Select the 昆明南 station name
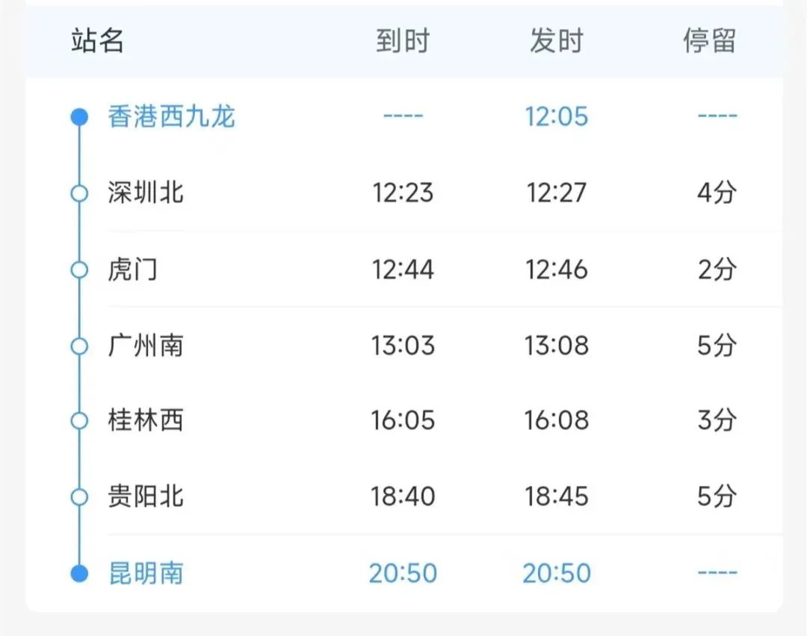807x636 pixels. click(146, 573)
